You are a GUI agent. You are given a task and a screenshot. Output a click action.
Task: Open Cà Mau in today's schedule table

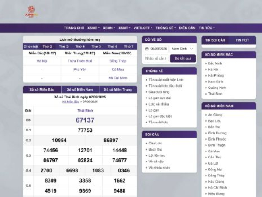[x=118, y=70]
